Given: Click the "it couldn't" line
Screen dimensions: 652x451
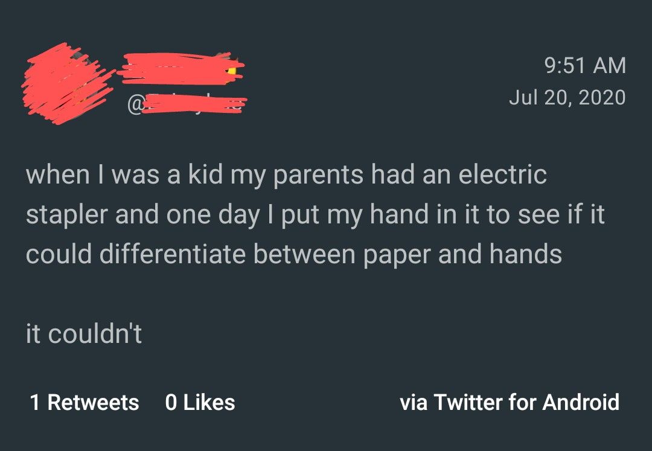Looking at the screenshot, I should click(84, 334).
